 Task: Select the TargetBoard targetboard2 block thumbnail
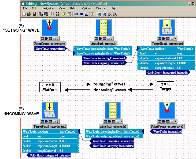point(50,111)
